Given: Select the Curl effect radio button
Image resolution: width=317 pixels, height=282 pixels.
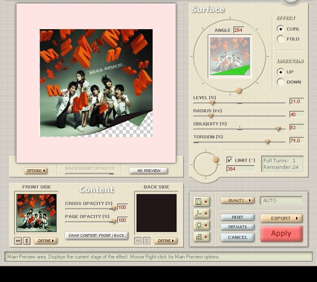Looking at the screenshot, I should pyautogui.click(x=280, y=29).
